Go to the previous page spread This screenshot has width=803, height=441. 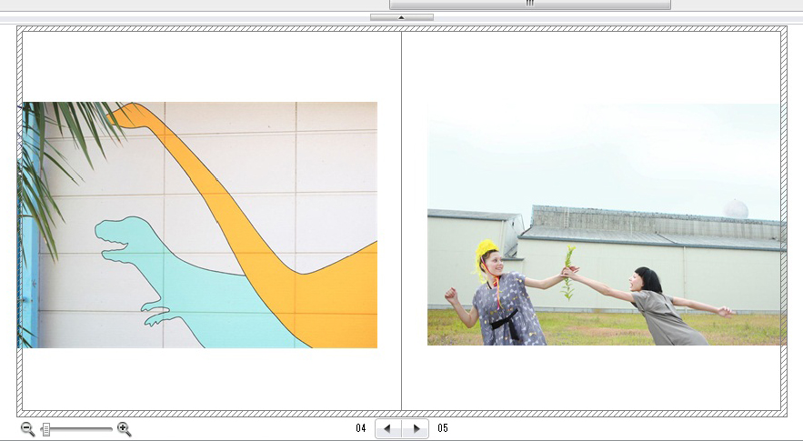[x=388, y=429]
